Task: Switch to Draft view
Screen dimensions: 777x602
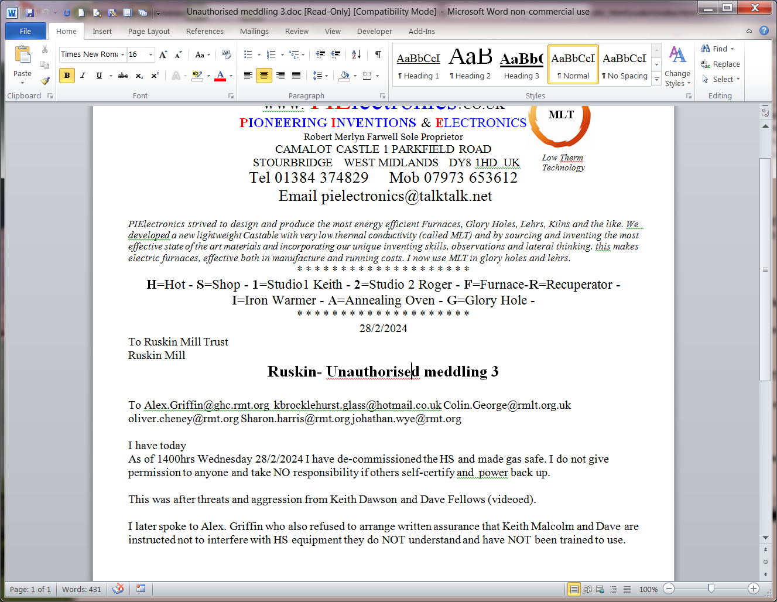Action: pyautogui.click(x=627, y=589)
